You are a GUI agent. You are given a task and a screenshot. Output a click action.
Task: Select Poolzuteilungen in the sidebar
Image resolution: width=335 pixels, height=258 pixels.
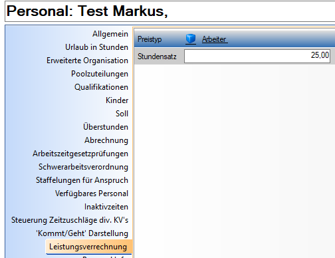pyautogui.click(x=100, y=74)
